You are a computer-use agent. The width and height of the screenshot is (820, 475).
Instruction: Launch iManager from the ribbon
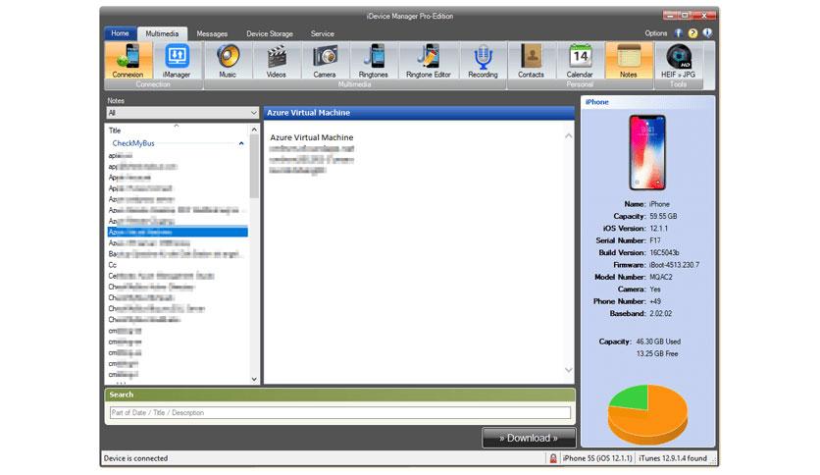click(x=177, y=61)
